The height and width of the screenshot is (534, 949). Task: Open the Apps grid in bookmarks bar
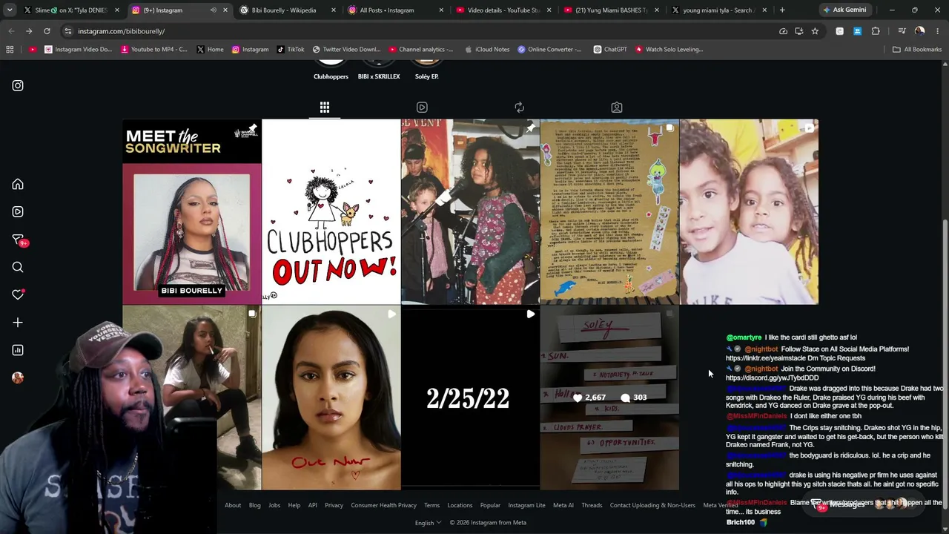(x=10, y=50)
